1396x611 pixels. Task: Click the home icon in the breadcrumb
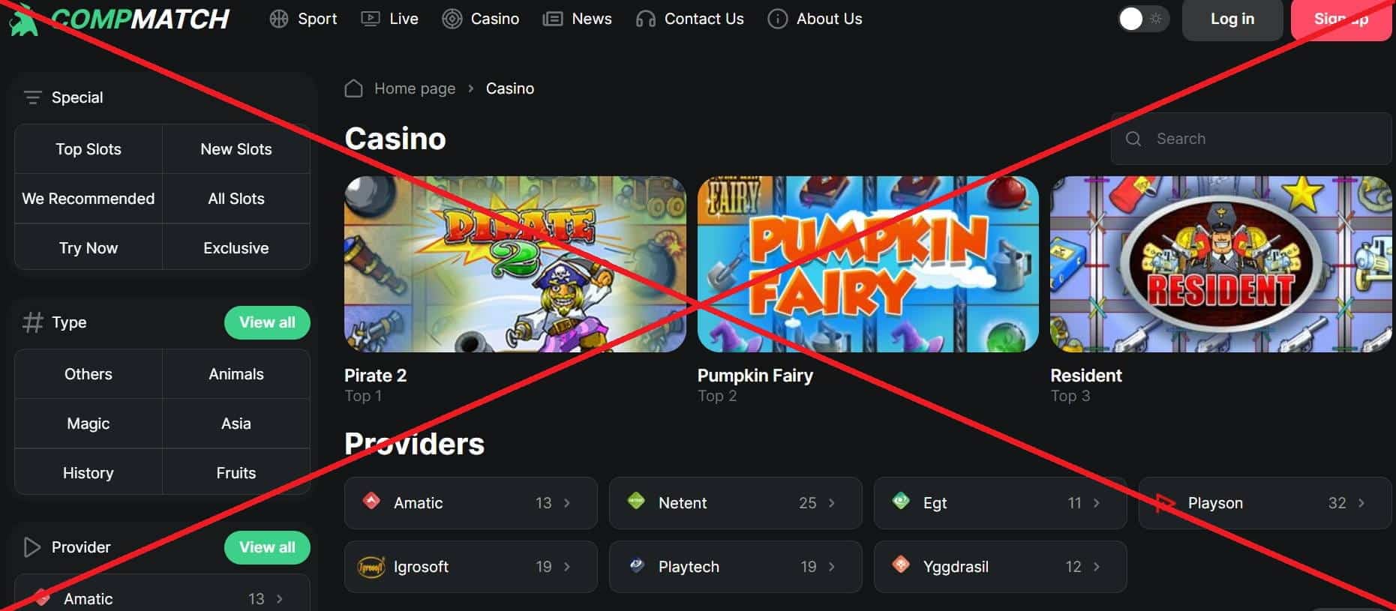pos(354,88)
